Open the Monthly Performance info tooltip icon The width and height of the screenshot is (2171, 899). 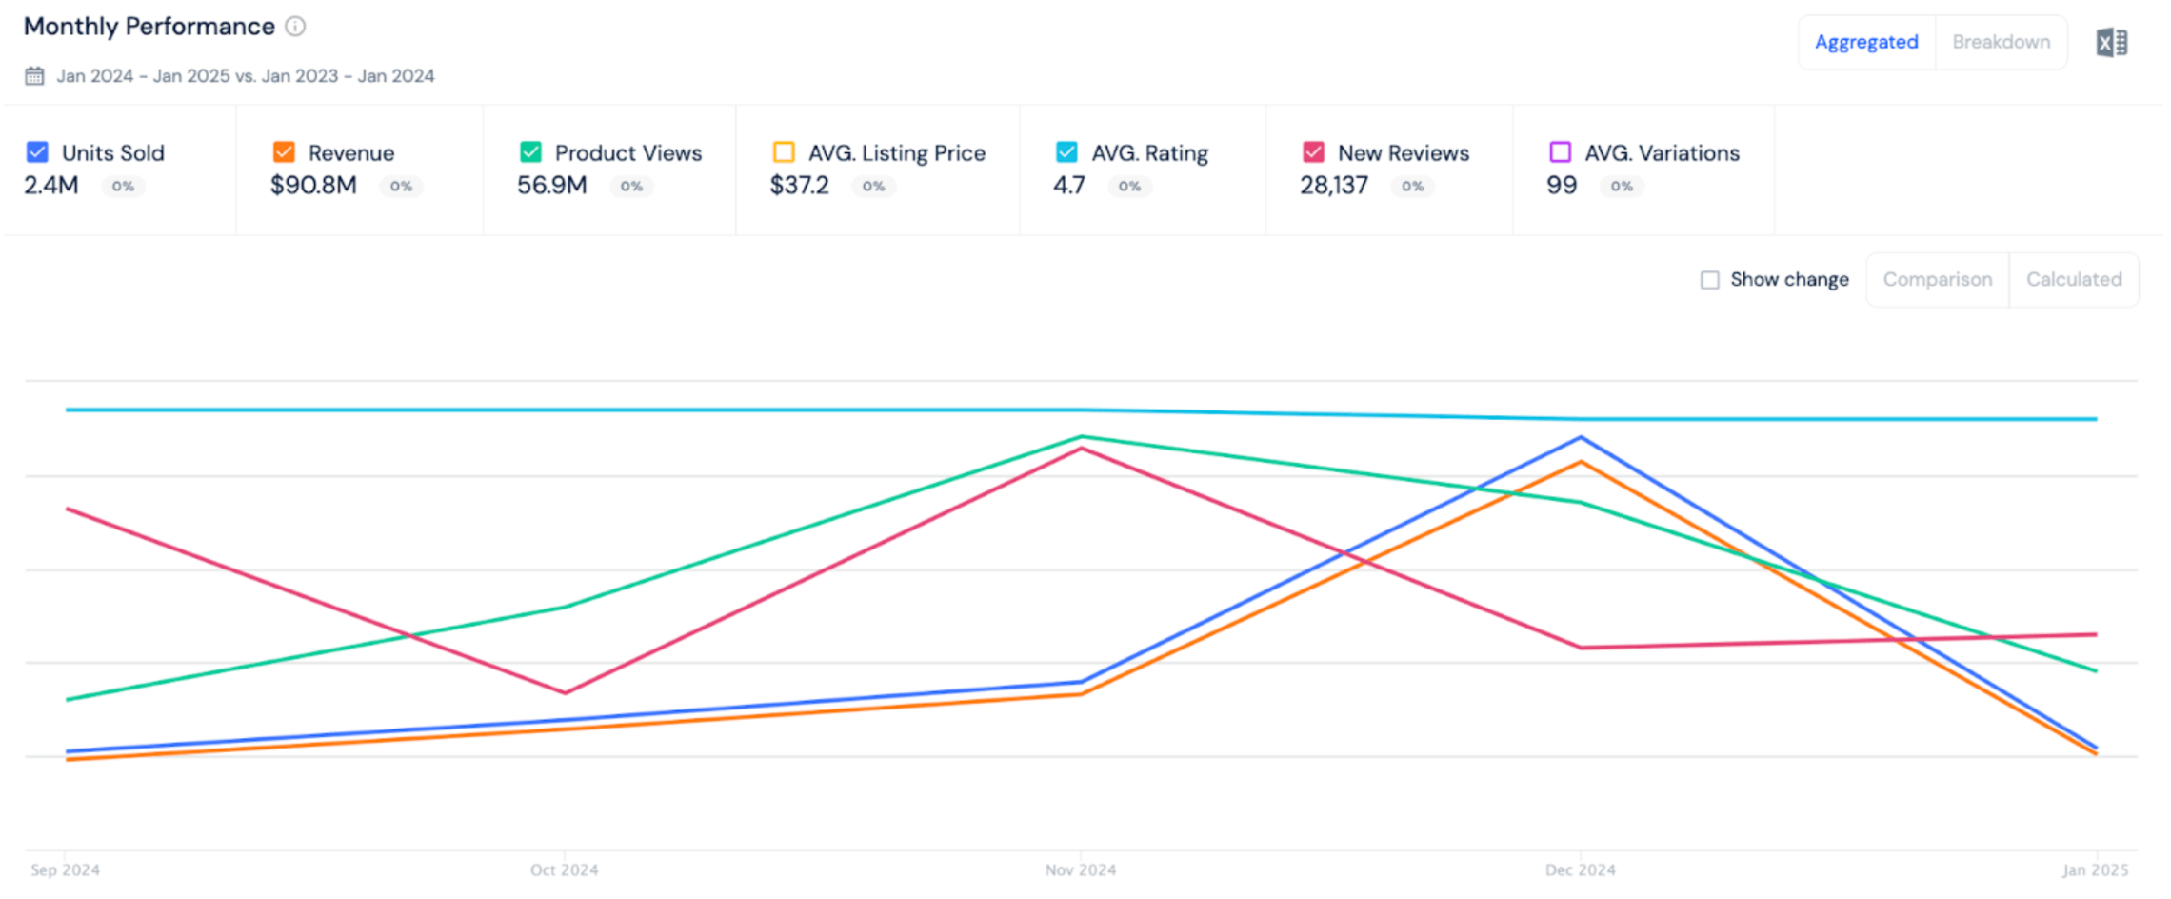296,27
